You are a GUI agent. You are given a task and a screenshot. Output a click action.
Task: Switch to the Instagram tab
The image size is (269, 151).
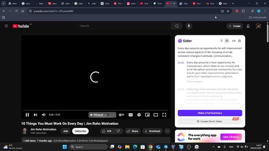(131, 3)
